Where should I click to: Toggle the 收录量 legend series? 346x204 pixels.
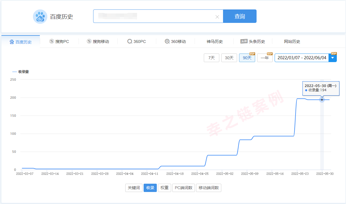[x=21, y=72]
